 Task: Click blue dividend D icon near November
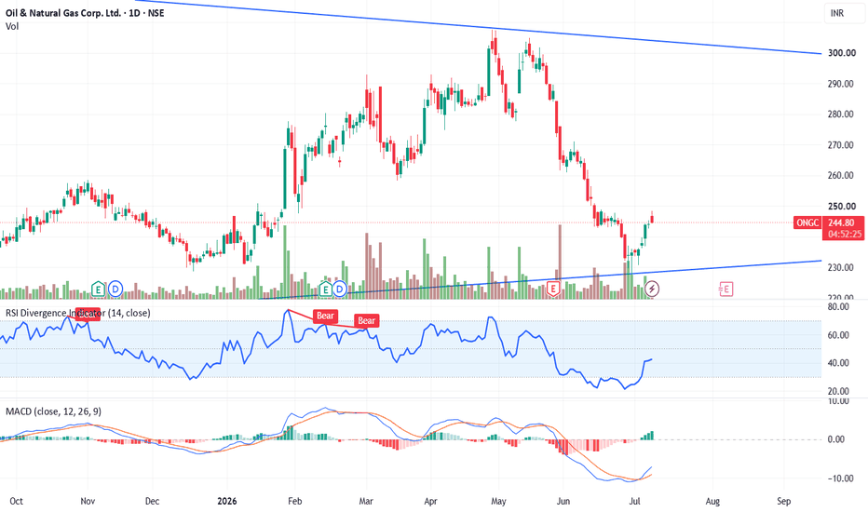pos(115,289)
